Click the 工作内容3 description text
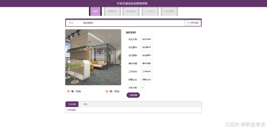 [71, 110]
